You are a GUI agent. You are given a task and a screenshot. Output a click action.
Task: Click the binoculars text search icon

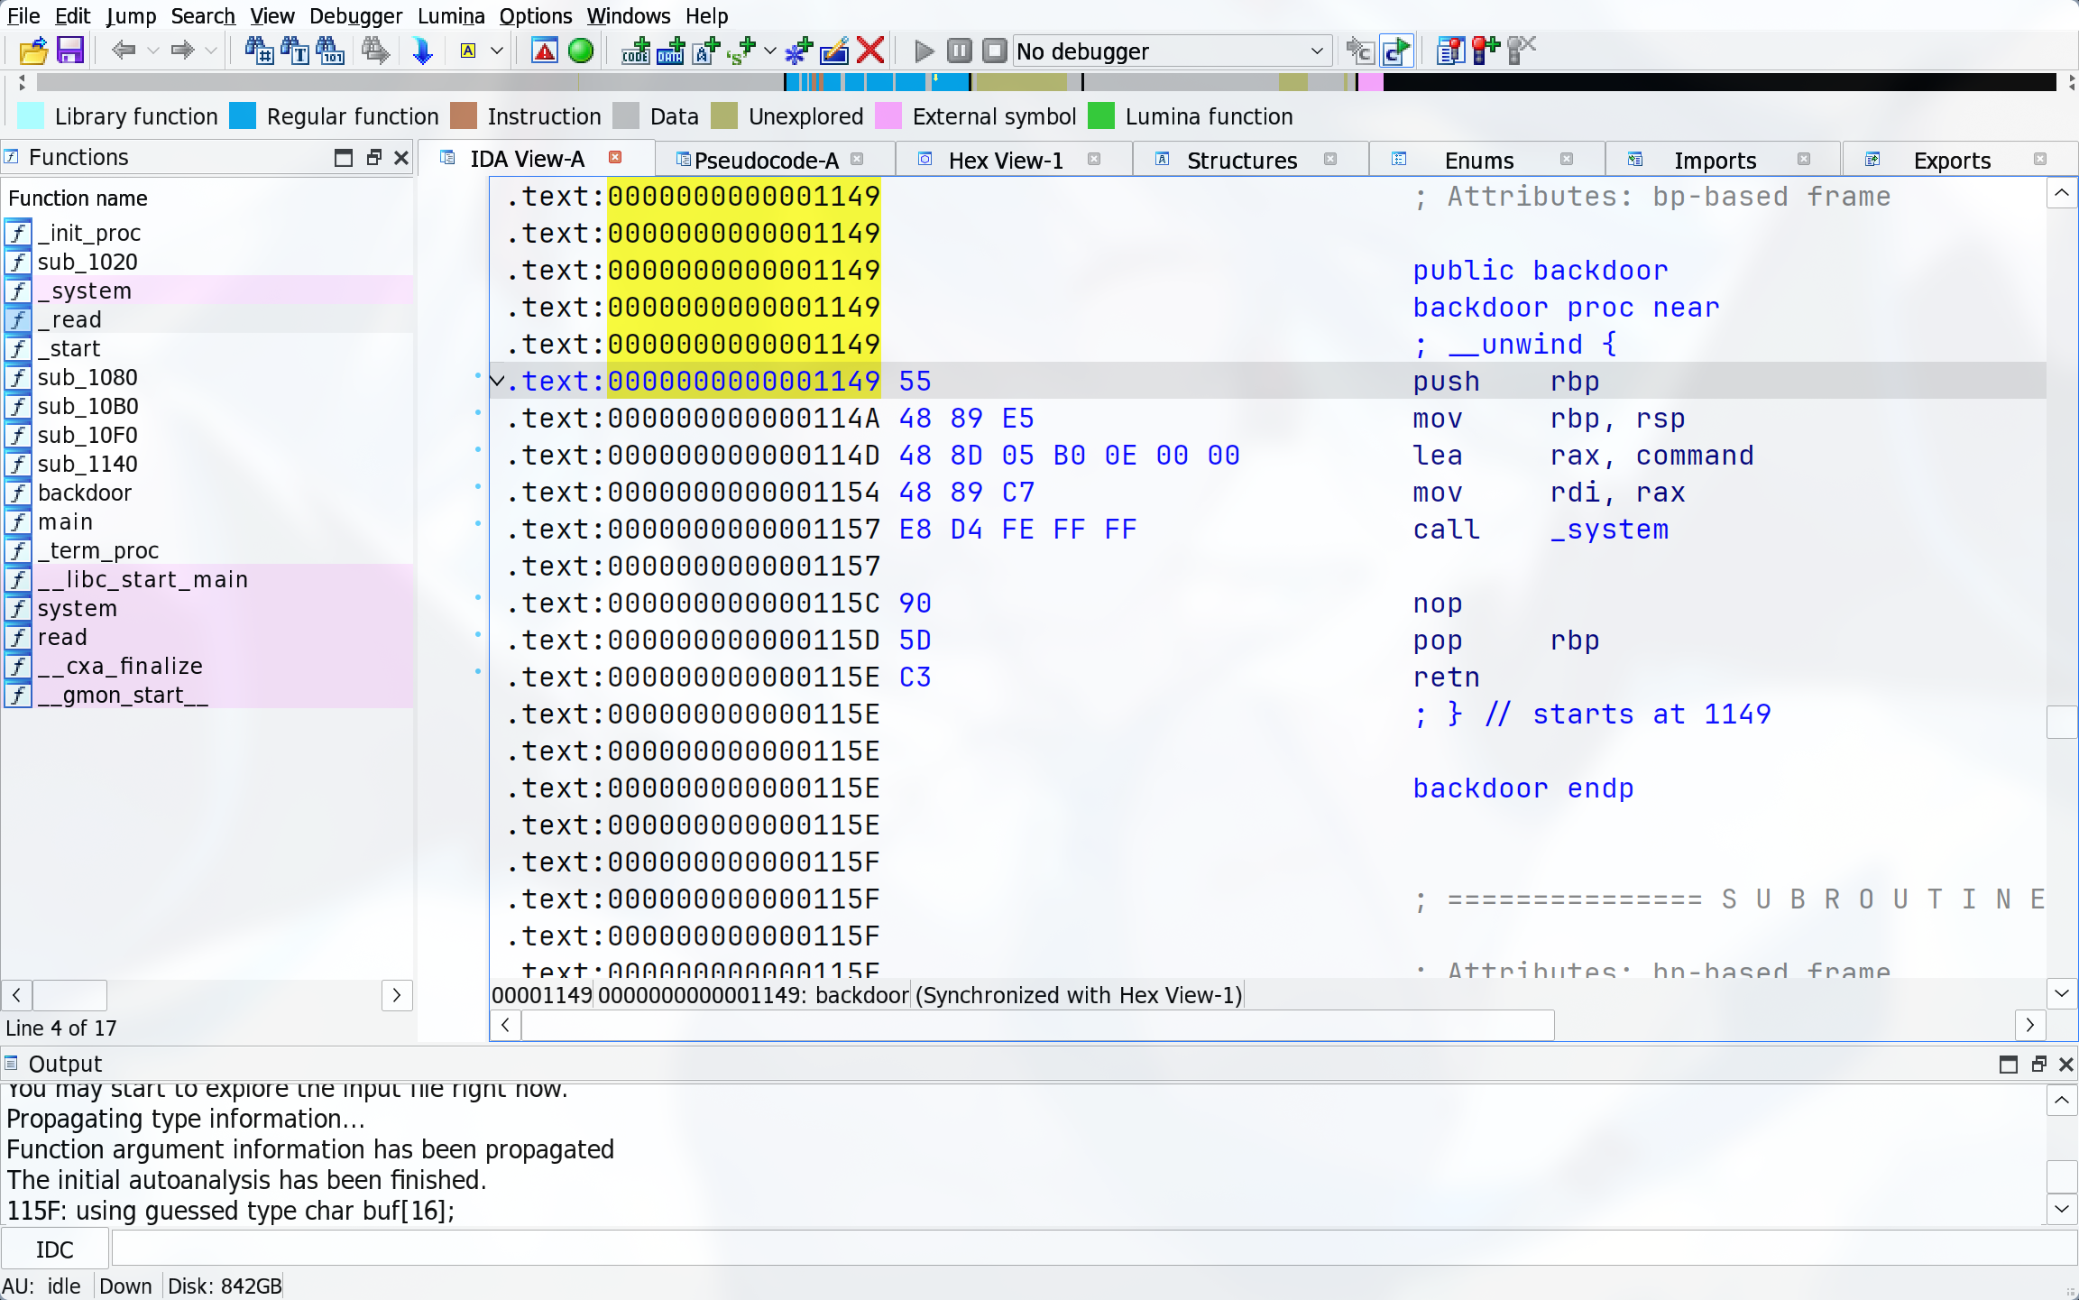click(295, 51)
